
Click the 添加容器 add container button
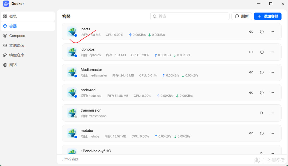[x=268, y=16]
